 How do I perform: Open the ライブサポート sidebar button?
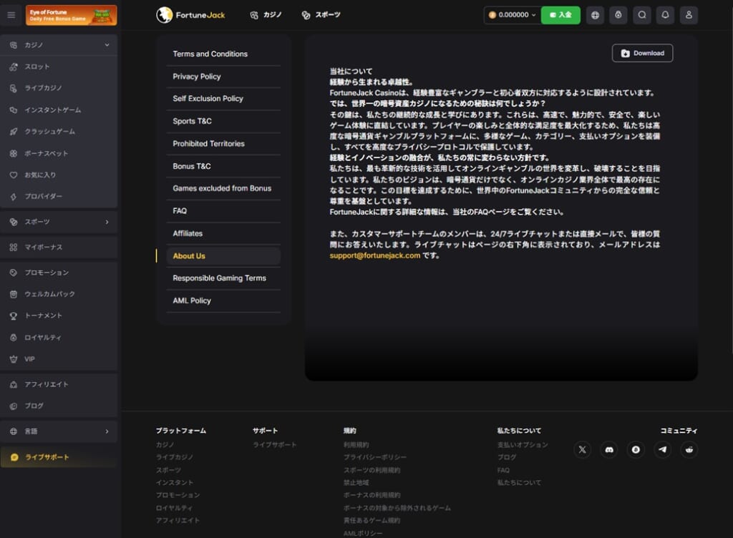pos(59,457)
